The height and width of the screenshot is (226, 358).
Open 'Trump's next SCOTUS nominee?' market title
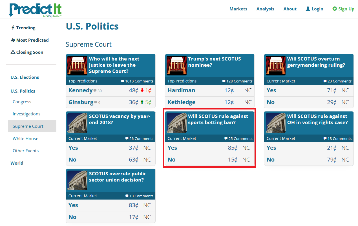(x=215, y=62)
